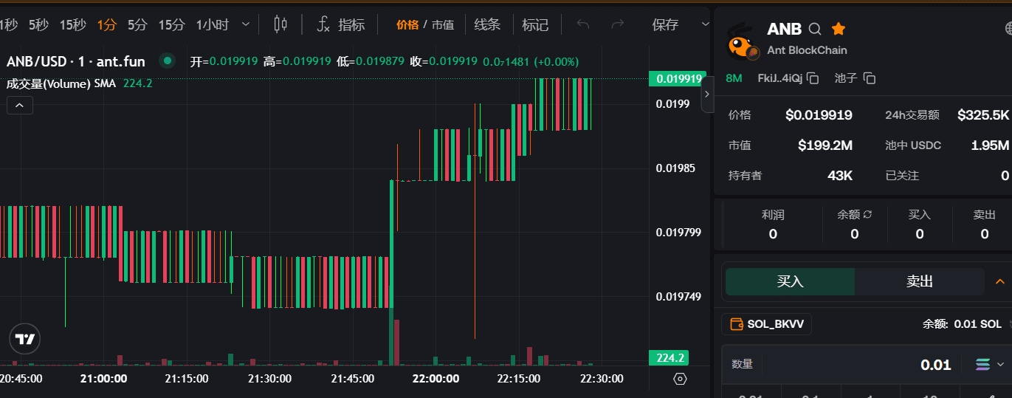The width and height of the screenshot is (1012, 398).
Task: Select the SOL_BKVV wallet
Action: click(x=766, y=323)
